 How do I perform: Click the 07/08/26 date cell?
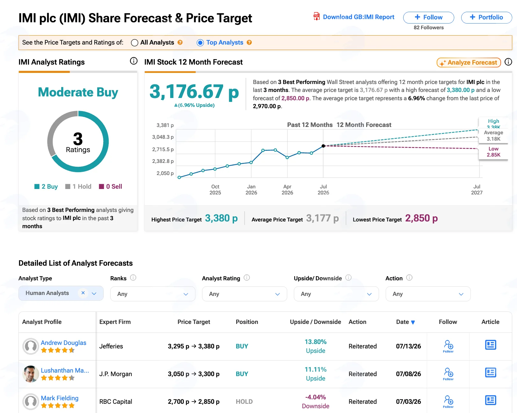click(x=408, y=374)
